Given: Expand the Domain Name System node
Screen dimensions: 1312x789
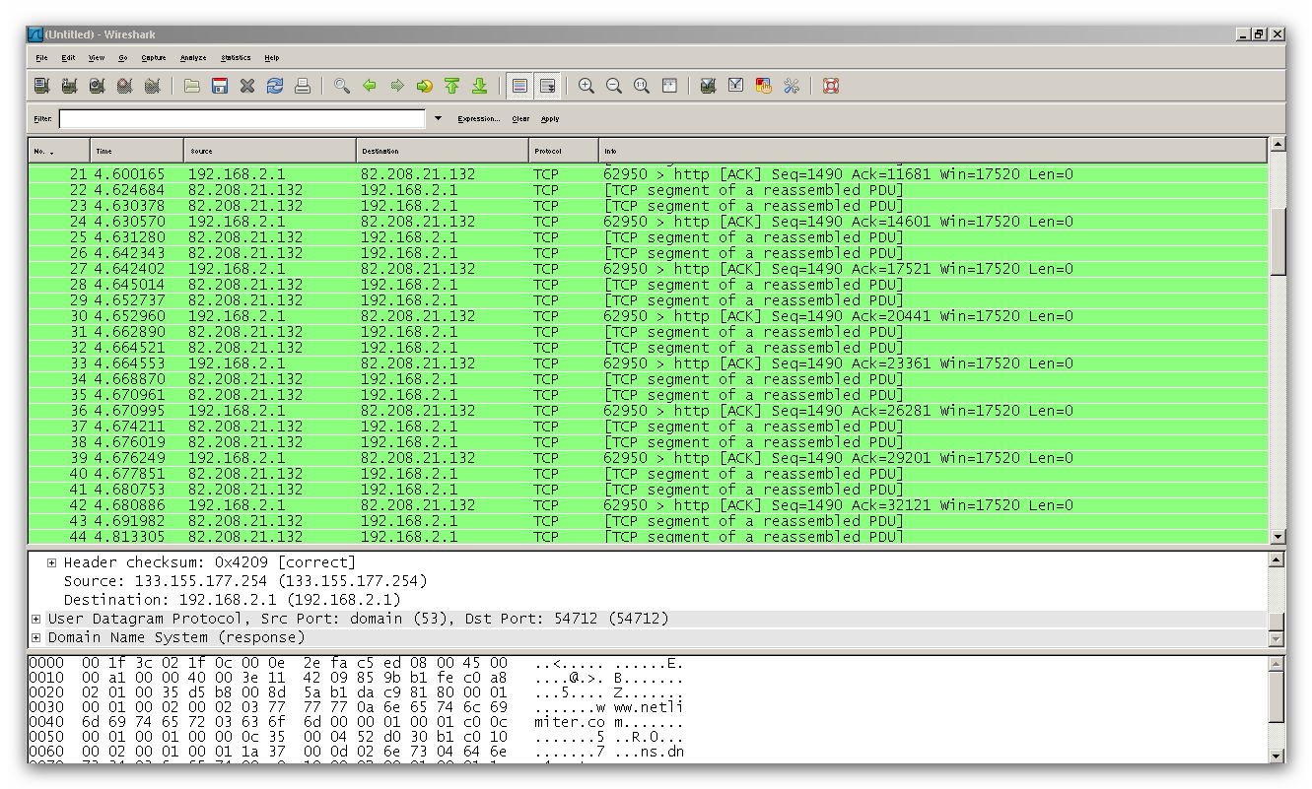Looking at the screenshot, I should pos(35,637).
